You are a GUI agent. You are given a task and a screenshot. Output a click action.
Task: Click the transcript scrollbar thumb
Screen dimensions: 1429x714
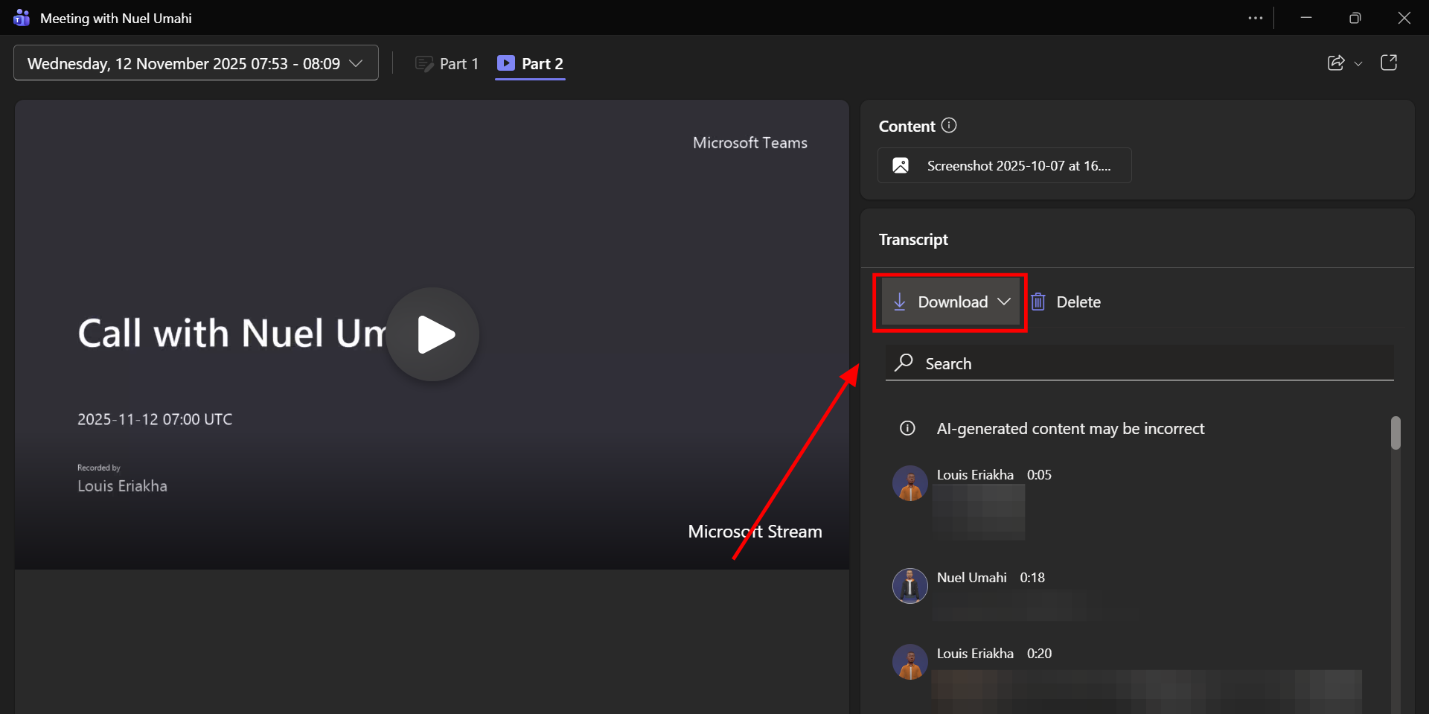coord(1396,433)
